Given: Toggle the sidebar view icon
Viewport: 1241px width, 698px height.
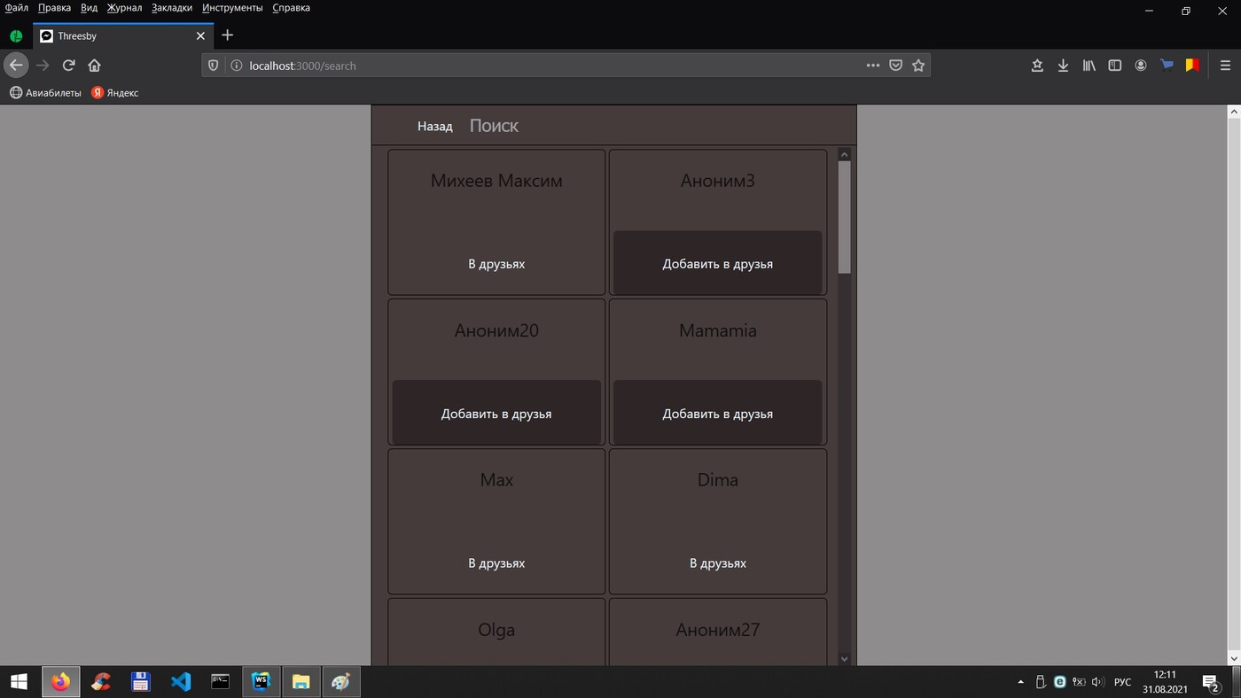Looking at the screenshot, I should [x=1115, y=66].
